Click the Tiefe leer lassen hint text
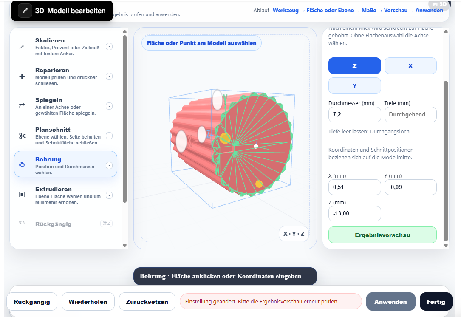The width and height of the screenshot is (461, 317). tap(369, 131)
